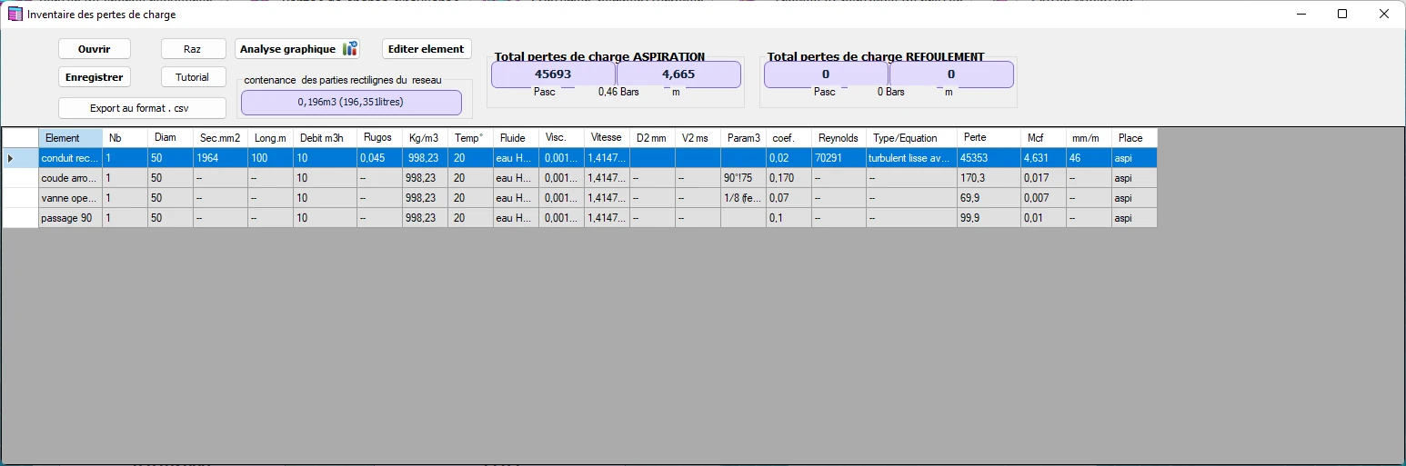The image size is (1406, 466).
Task: Click the Debit m3h column header
Action: pos(325,138)
